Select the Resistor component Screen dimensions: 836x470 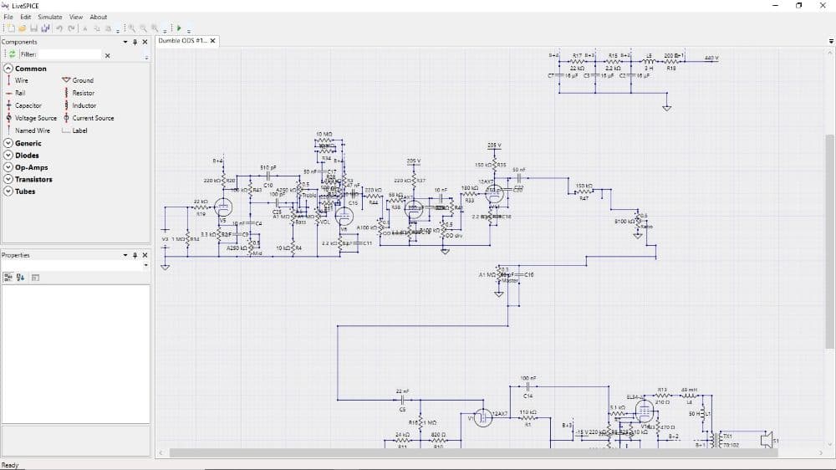coord(83,93)
